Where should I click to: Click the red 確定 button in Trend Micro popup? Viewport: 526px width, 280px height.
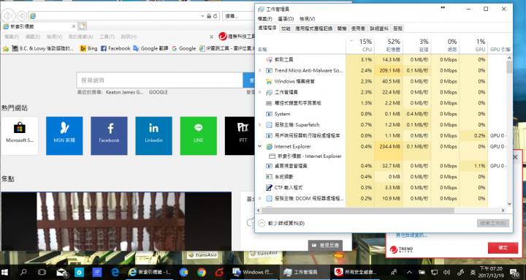point(503,248)
